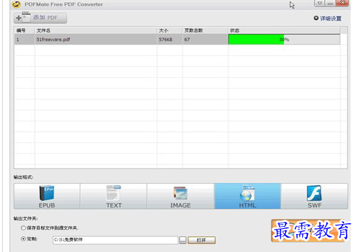Click the file name (文件名) column header
This screenshot has height=252, width=357.
[96, 30]
